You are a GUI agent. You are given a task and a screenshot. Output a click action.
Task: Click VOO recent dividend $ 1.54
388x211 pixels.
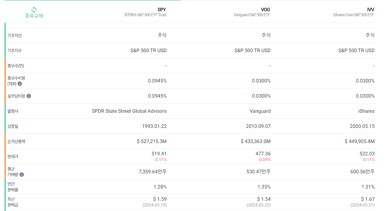click(x=264, y=199)
